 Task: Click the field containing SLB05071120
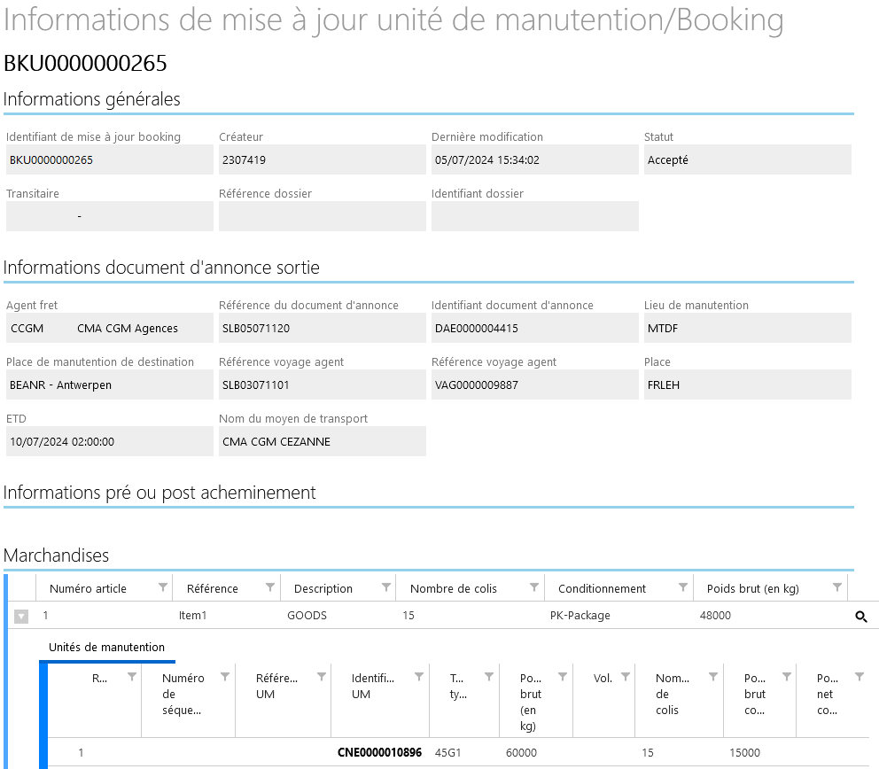pyautogui.click(x=323, y=328)
